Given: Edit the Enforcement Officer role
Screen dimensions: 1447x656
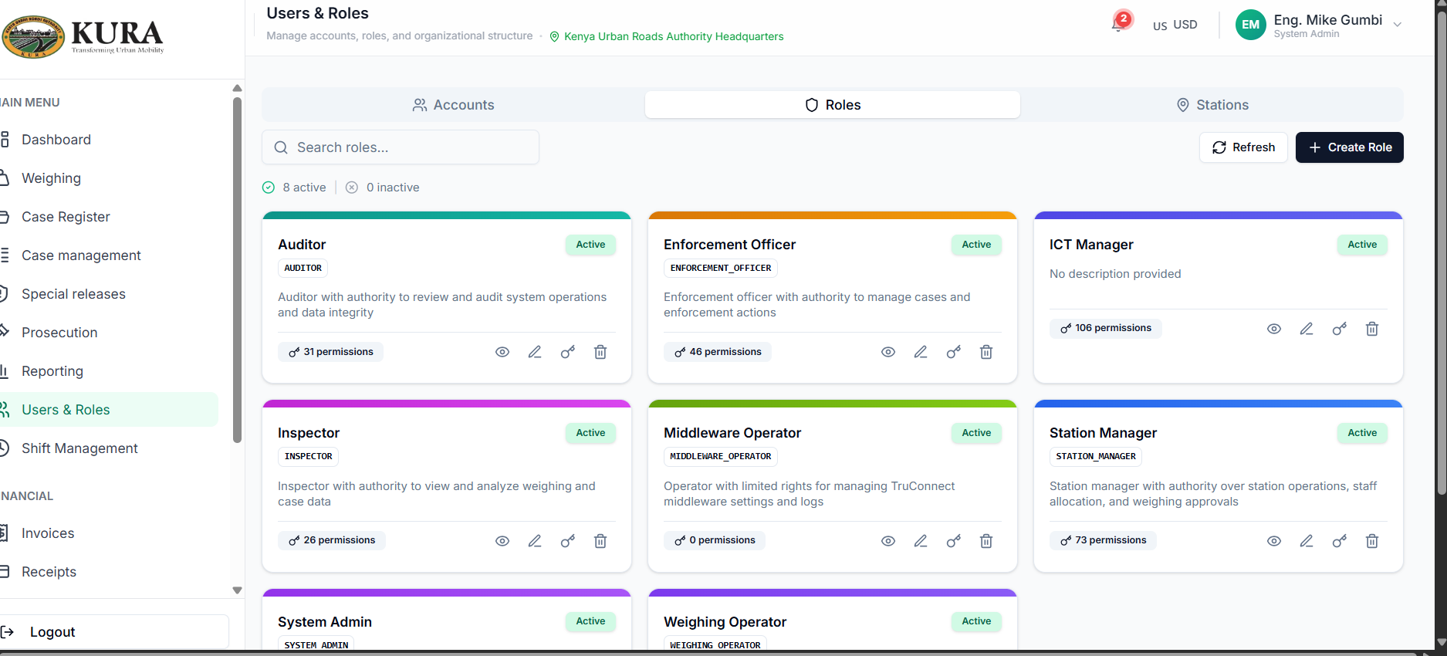Looking at the screenshot, I should (921, 352).
